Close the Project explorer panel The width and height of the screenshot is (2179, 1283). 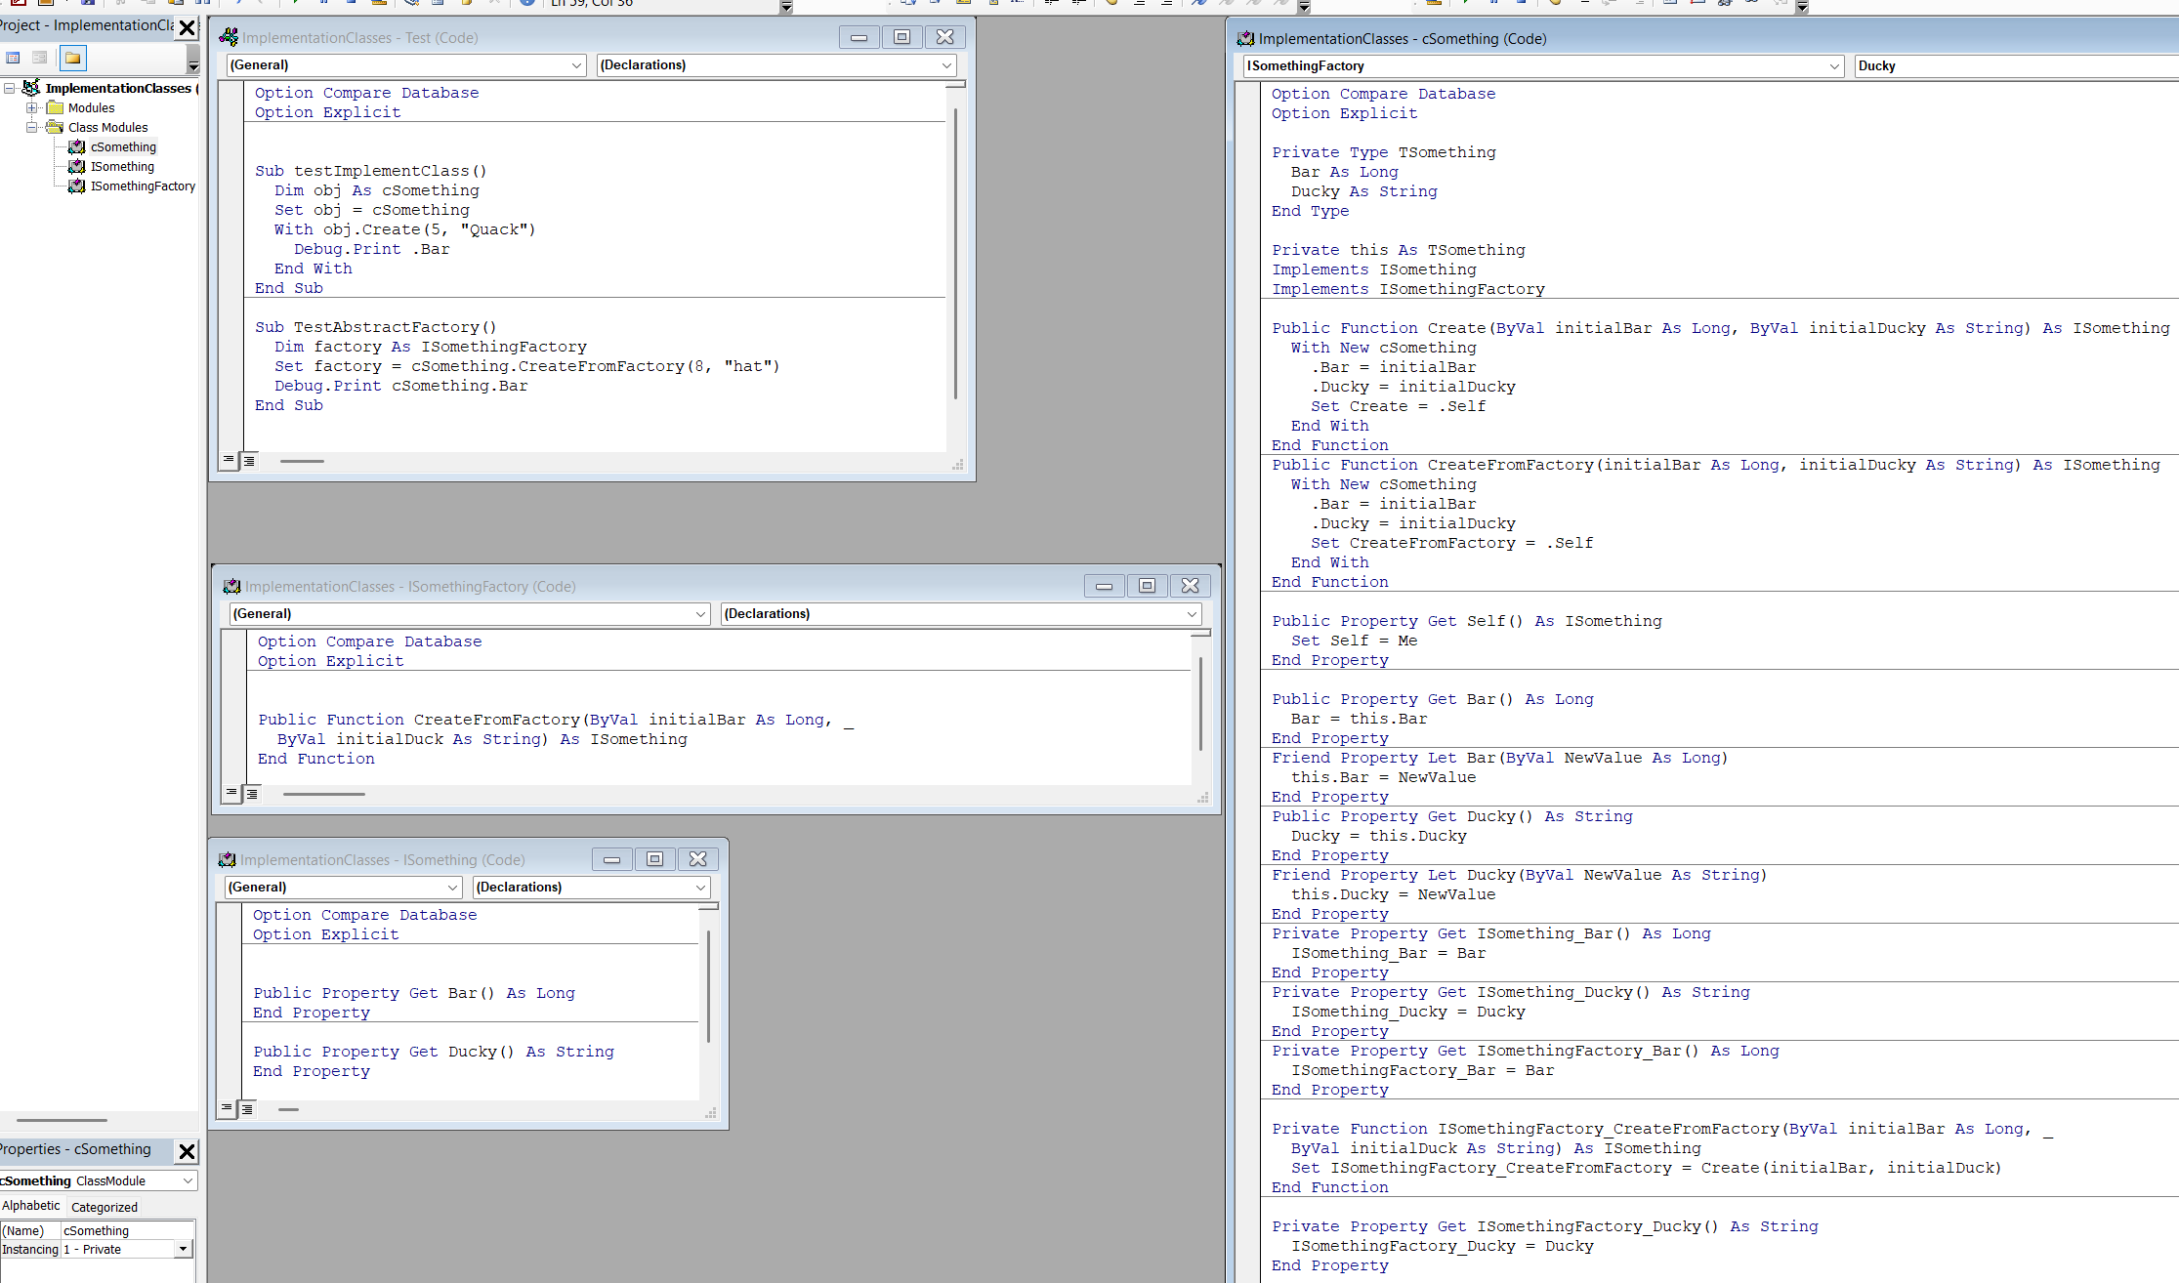187,27
